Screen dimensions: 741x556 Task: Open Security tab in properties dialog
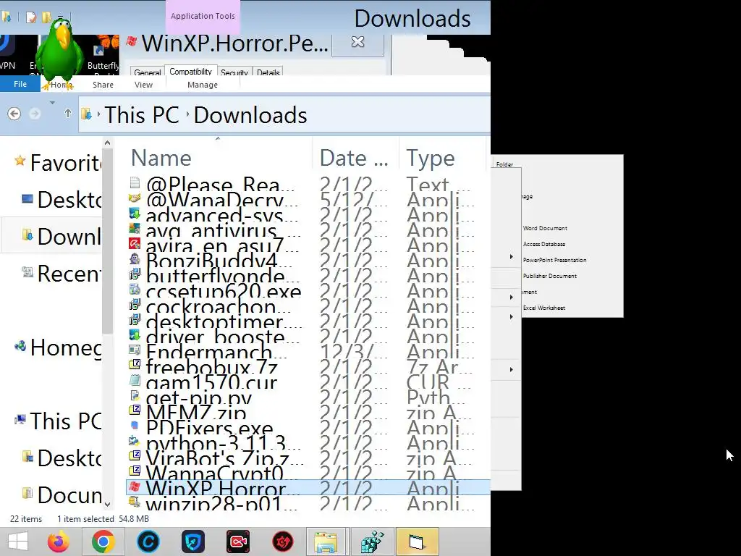pos(234,72)
